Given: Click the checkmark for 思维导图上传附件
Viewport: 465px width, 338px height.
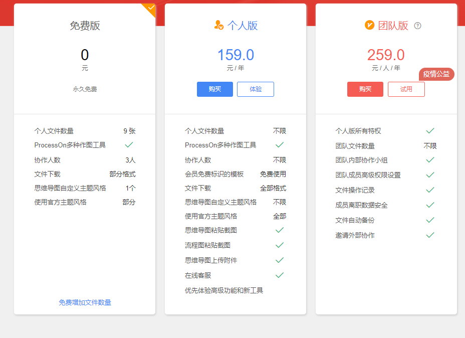Looking at the screenshot, I should pyautogui.click(x=280, y=260).
